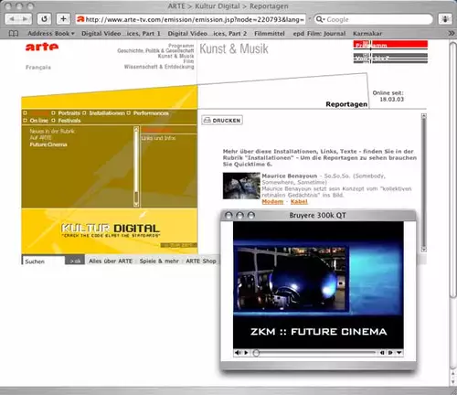Play the Bruyere QuickTime video
This screenshot has height=395, width=457.
pos(246,353)
